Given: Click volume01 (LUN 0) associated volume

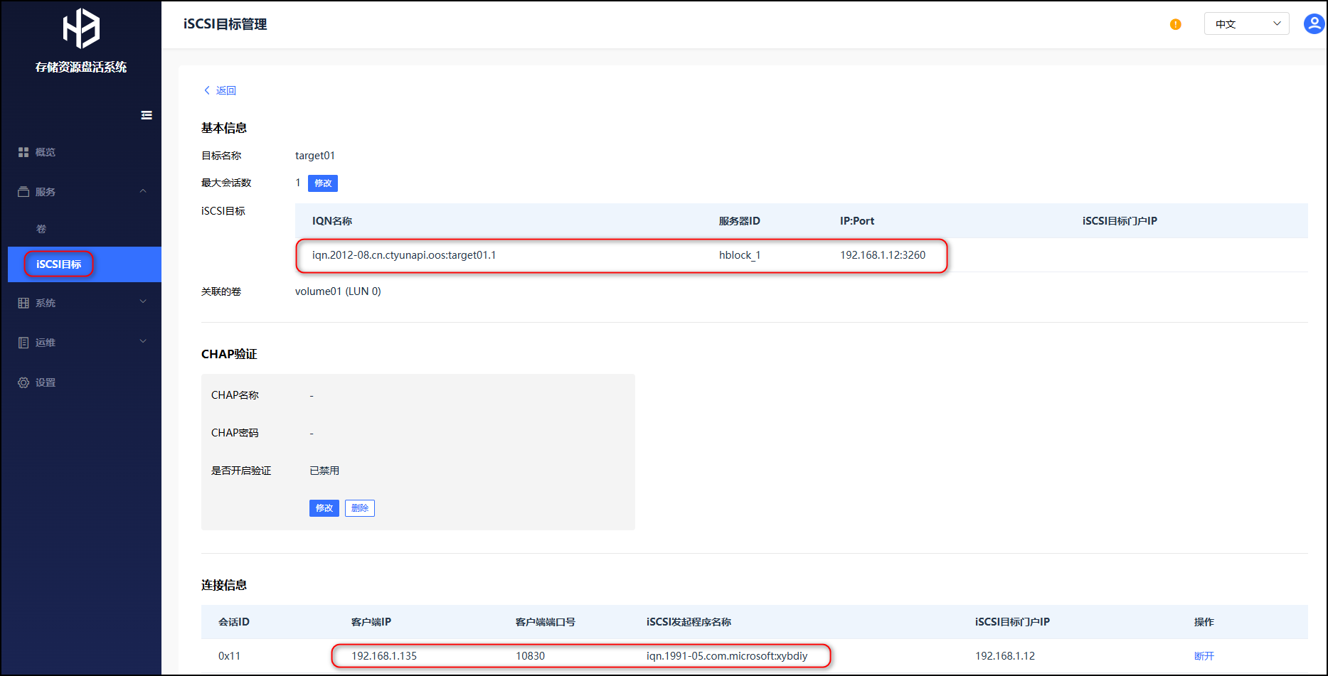Looking at the screenshot, I should pyautogui.click(x=338, y=291).
